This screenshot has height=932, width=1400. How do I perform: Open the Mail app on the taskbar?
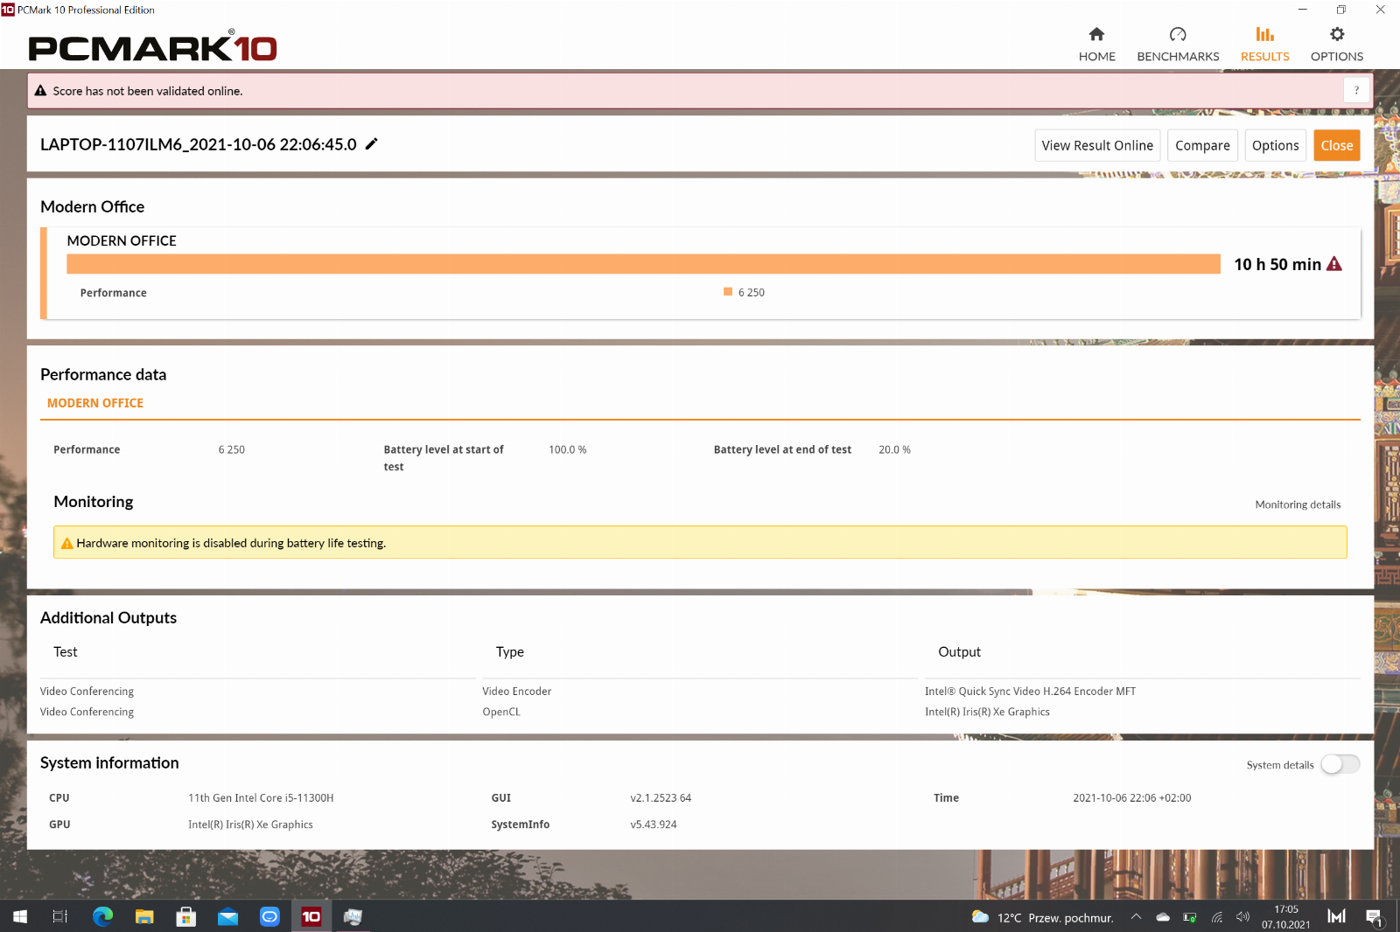pyautogui.click(x=227, y=916)
